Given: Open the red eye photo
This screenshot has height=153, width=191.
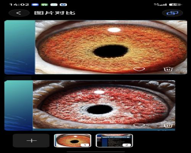Looking at the screenshot, I should coord(104,104).
